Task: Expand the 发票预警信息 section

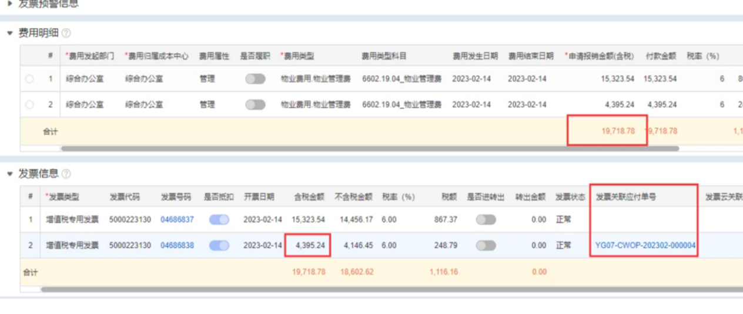Action: [10, 4]
